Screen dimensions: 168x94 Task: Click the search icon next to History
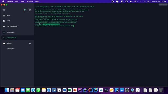(30, 44)
